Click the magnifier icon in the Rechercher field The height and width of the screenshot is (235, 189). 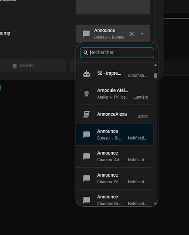[86, 53]
